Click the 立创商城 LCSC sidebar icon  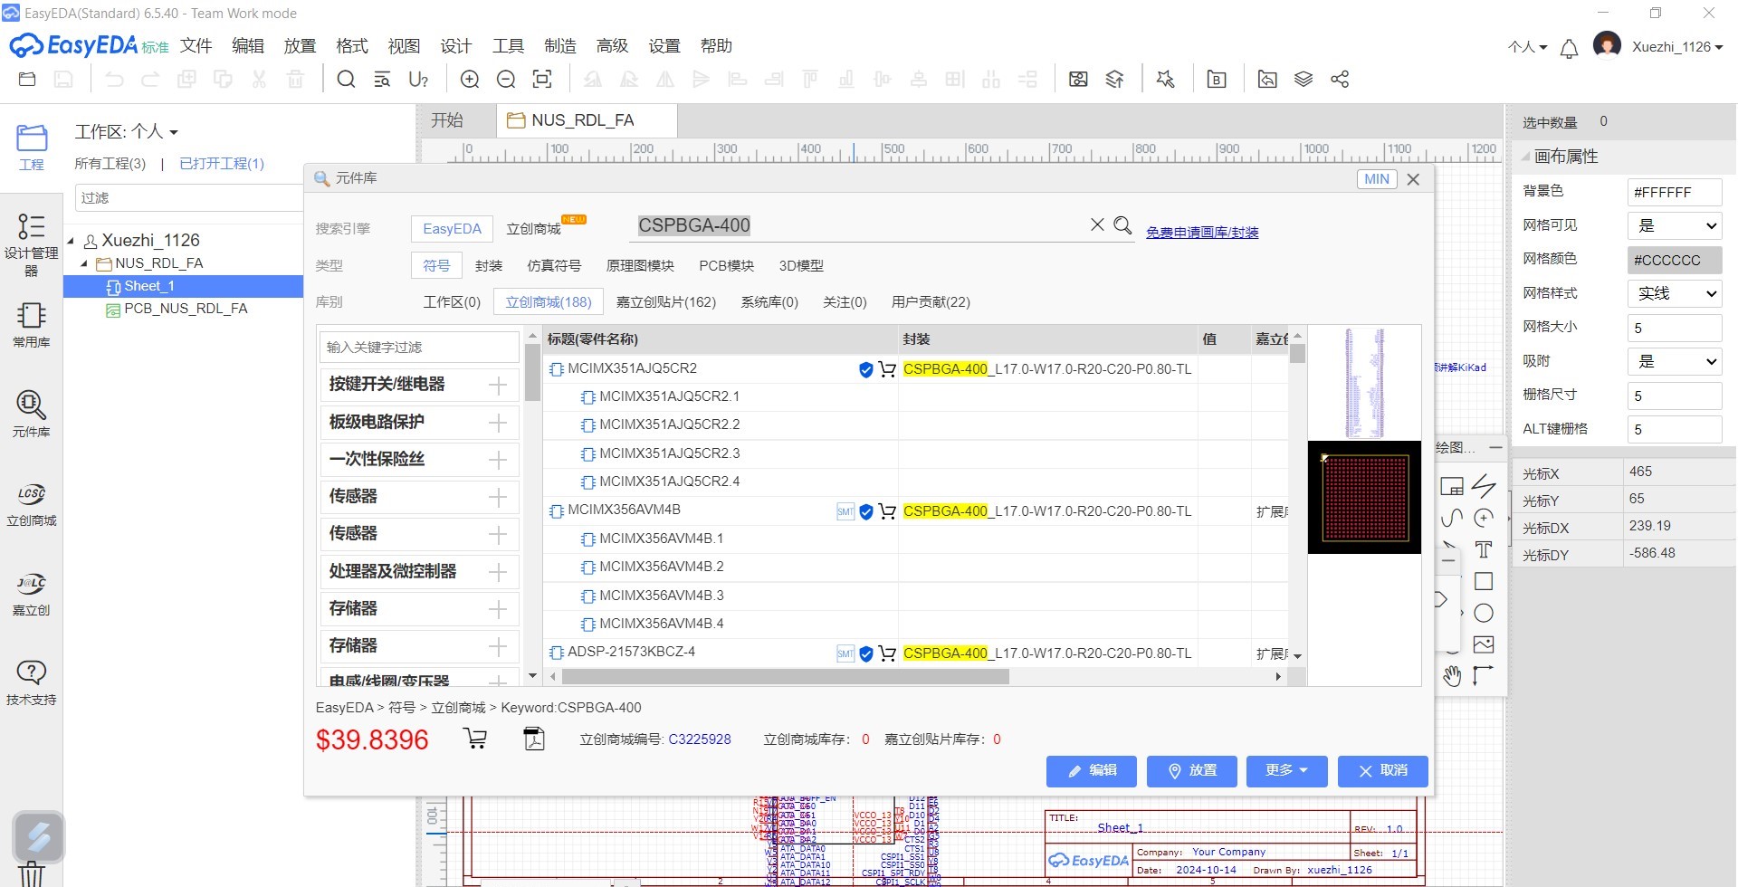click(31, 503)
